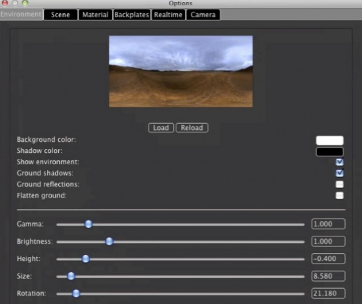Switch to the Scene tab
This screenshot has width=362, height=304.
(60, 15)
